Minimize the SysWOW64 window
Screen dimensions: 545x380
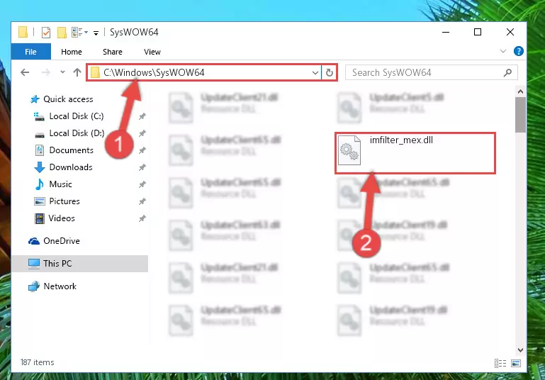coord(446,32)
